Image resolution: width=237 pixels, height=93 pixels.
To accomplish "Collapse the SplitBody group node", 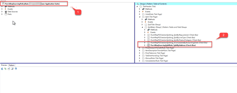I will coord(142,27).
